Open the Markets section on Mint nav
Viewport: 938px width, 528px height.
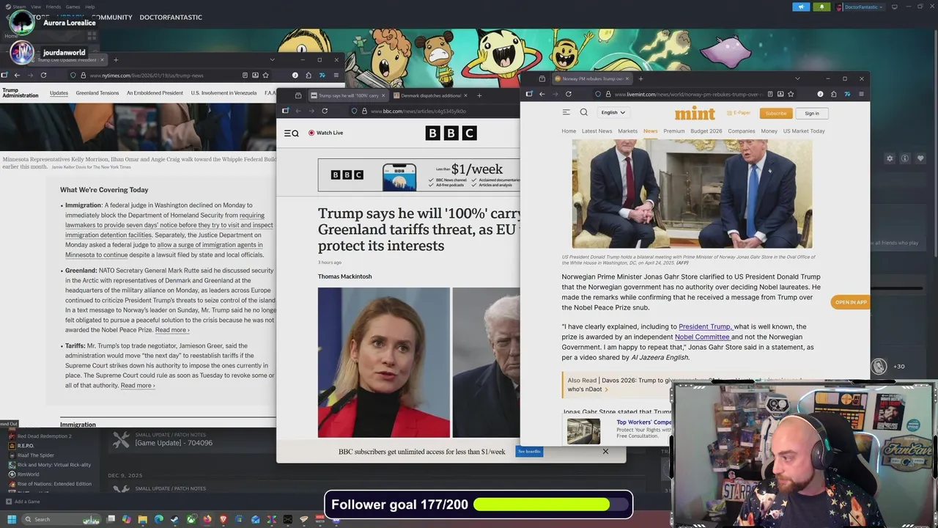click(x=628, y=131)
